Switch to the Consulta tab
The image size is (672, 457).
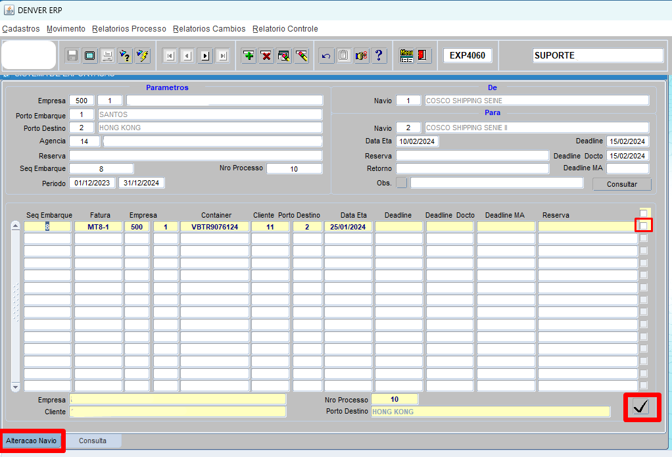point(93,441)
